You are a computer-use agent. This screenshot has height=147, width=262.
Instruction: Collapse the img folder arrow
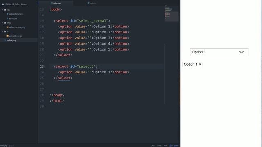(2, 23)
